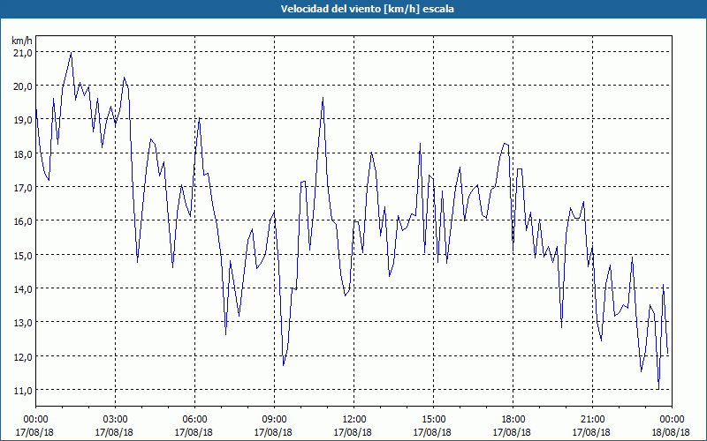Click the 13,0 y-axis value
Image resolution: width=707 pixels, height=441 pixels.
coord(24,323)
